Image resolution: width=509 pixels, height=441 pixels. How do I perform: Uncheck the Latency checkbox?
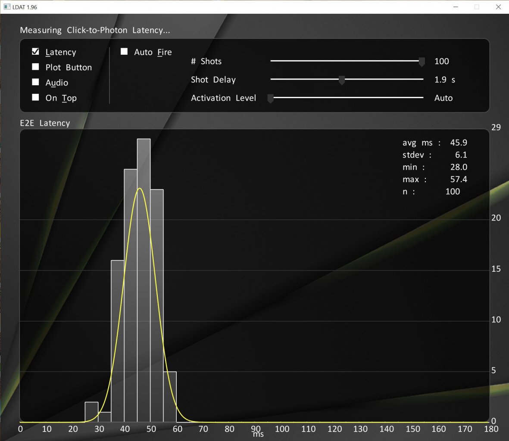35,52
